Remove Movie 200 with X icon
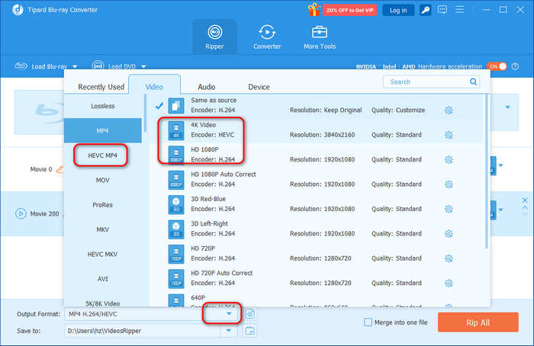 point(525,200)
